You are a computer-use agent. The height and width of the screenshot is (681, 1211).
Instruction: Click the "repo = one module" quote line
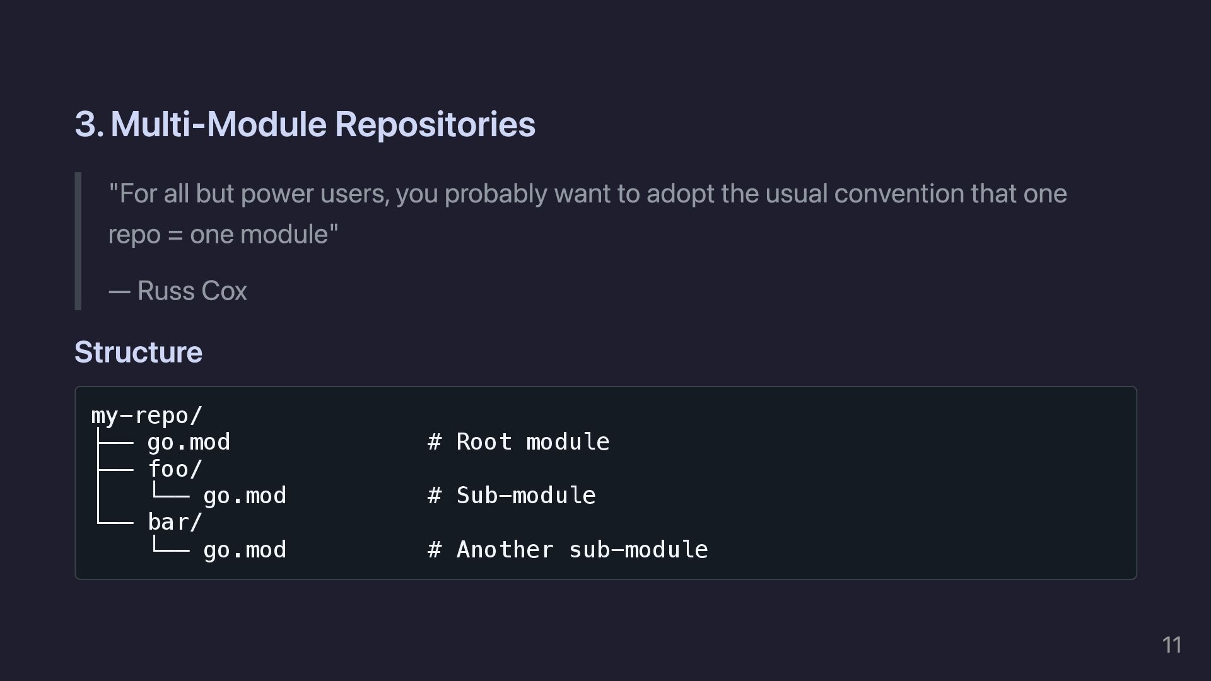click(223, 235)
